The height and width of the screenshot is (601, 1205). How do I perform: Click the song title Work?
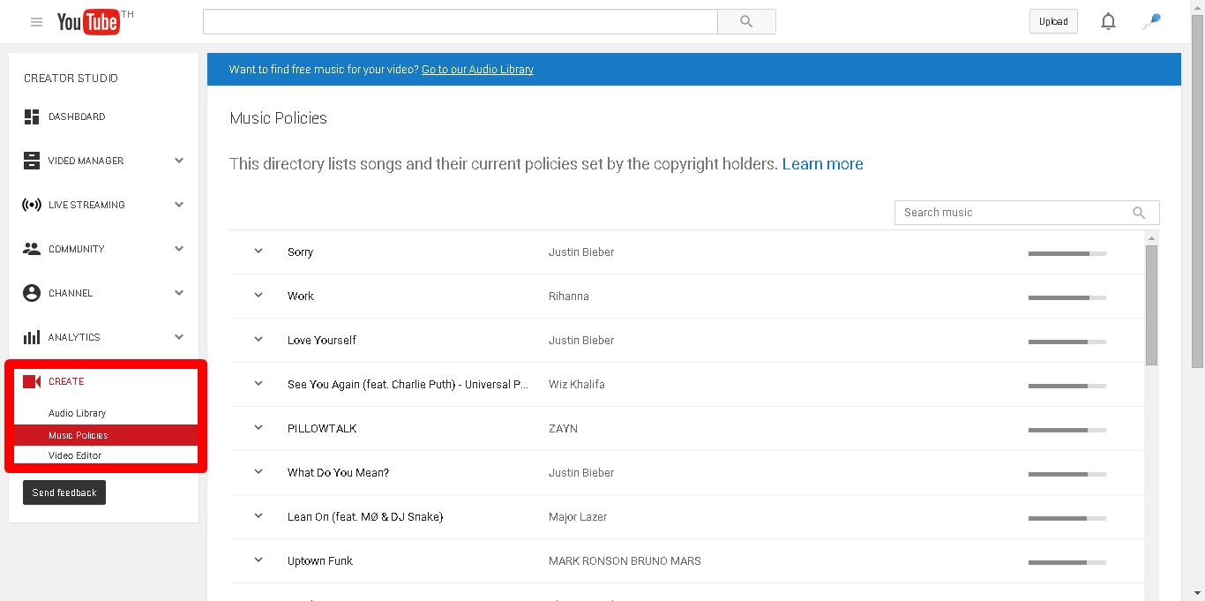[x=301, y=297]
